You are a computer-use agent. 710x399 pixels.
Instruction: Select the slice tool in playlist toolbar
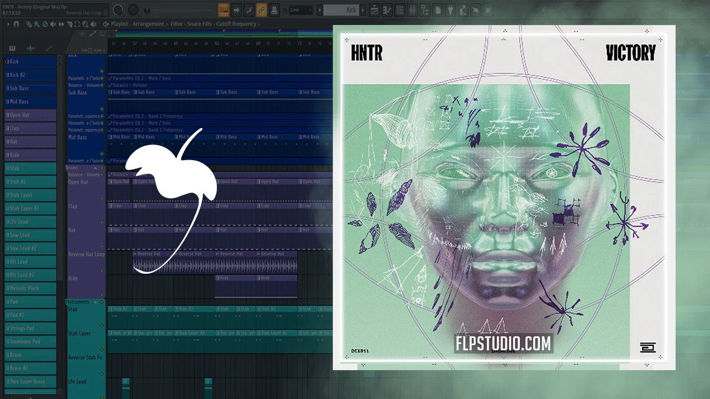(69, 24)
